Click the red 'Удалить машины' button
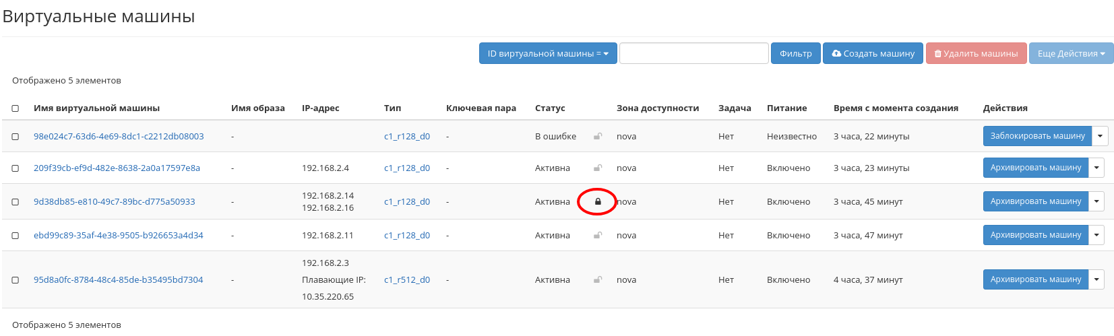1114x336 pixels. click(x=976, y=53)
